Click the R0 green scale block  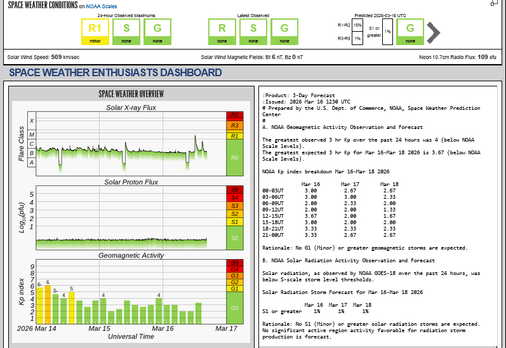(235, 157)
